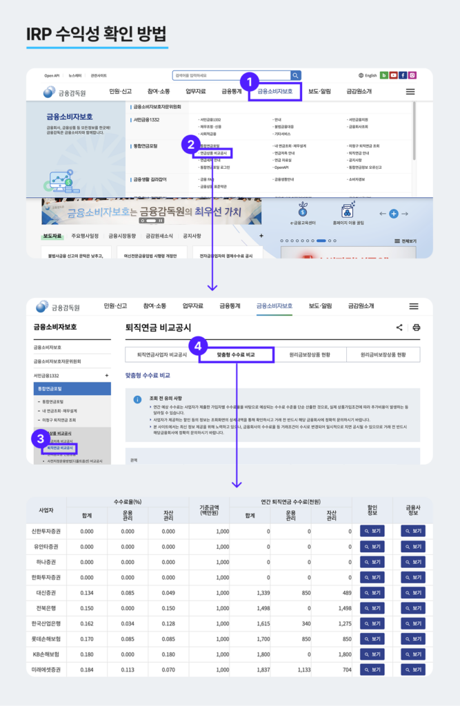Click 금융감독원 logo on 퇴직연금 비교공시 page
Image resolution: width=460 pixels, height=706 pixels.
point(58,307)
